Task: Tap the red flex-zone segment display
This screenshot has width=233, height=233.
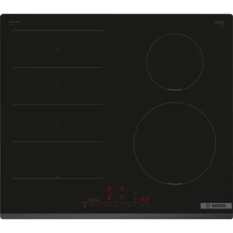Action: click(110, 197)
